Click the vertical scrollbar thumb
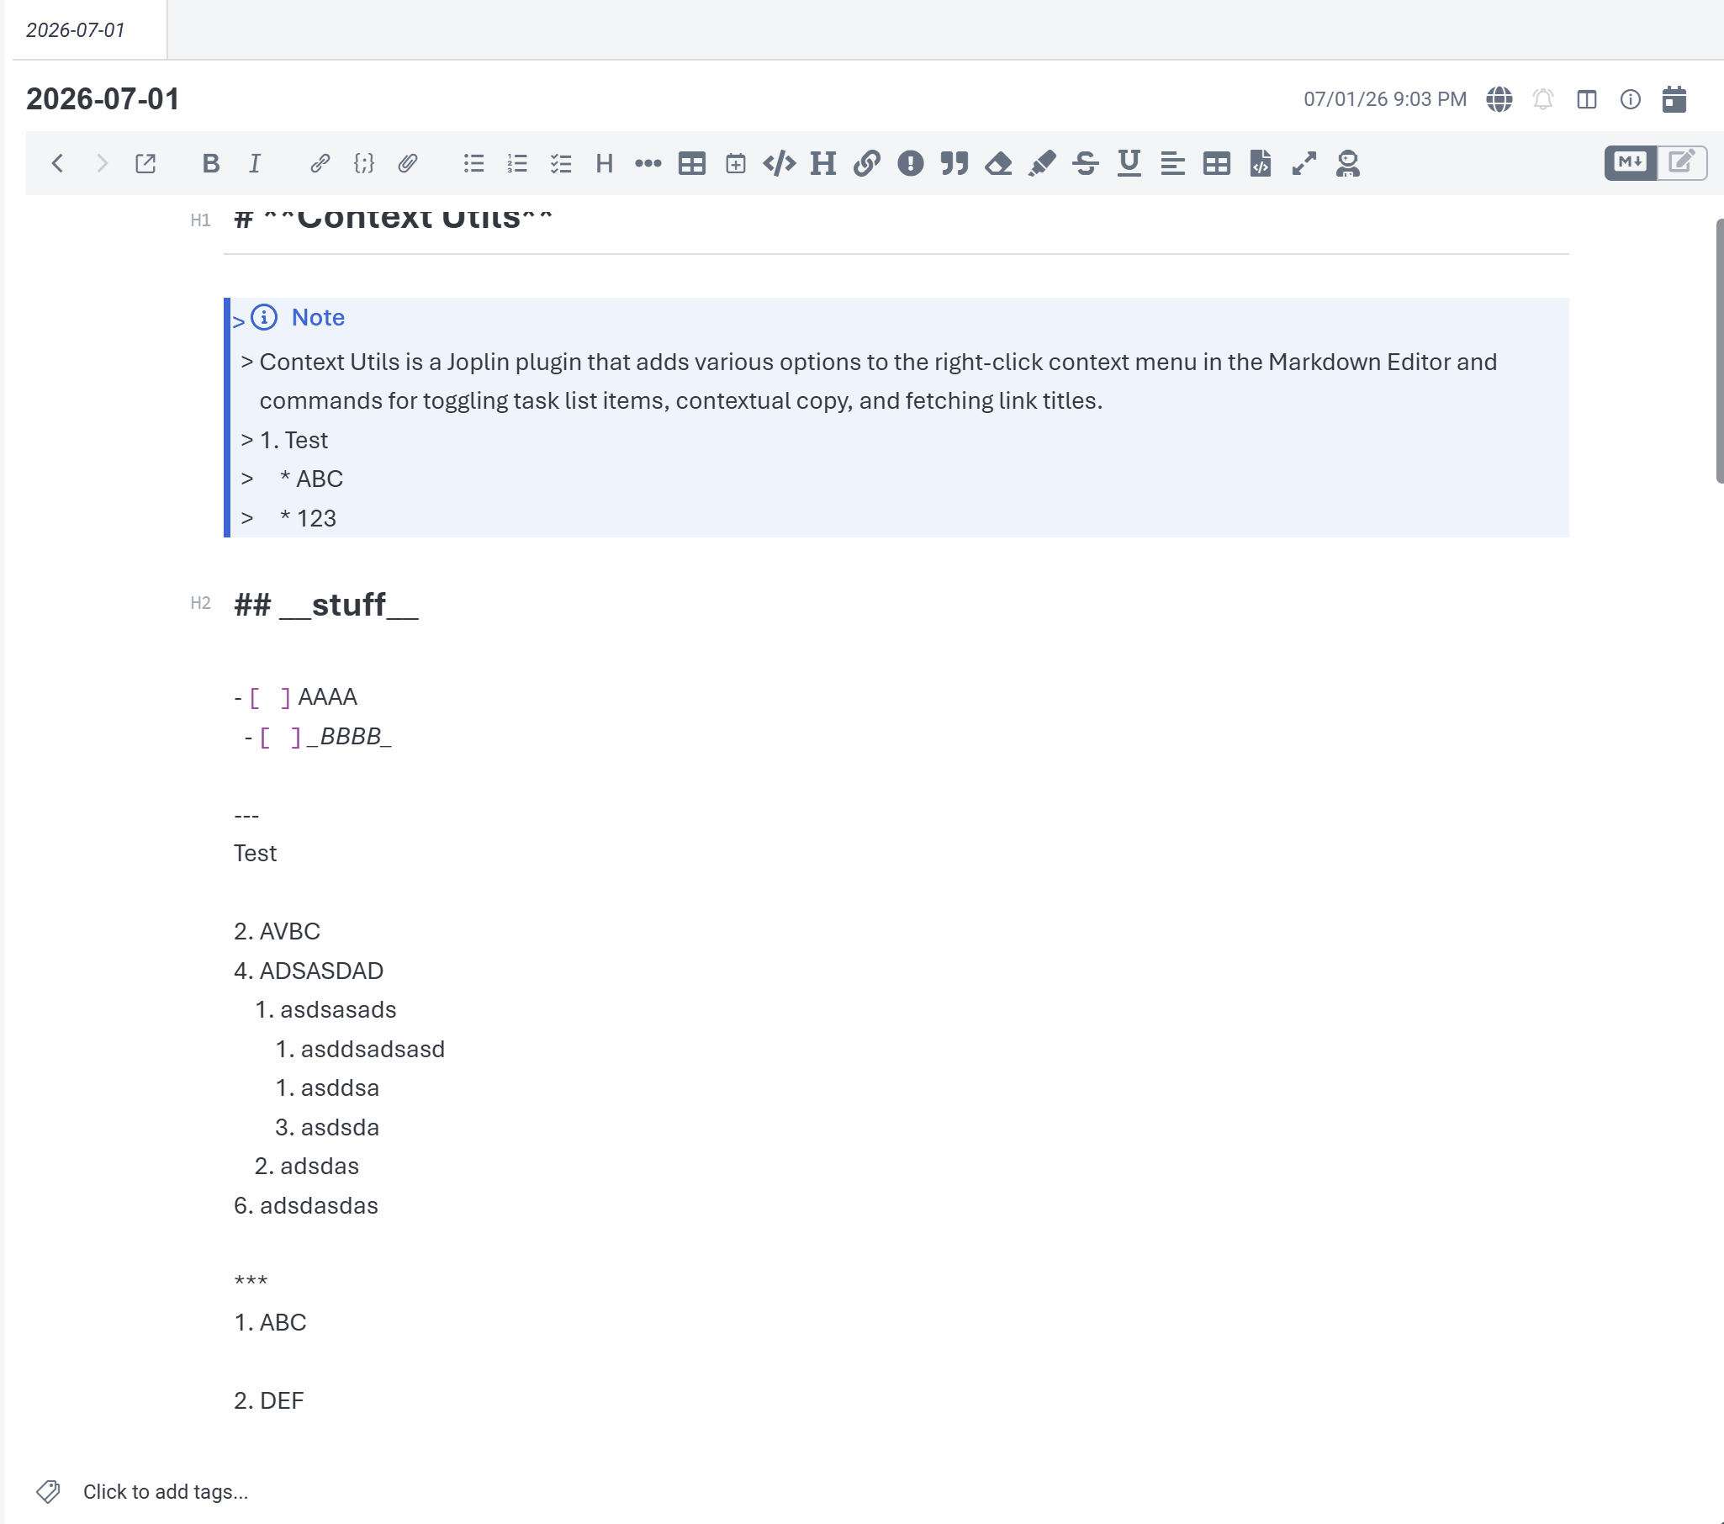1724x1524 pixels. (1720, 350)
